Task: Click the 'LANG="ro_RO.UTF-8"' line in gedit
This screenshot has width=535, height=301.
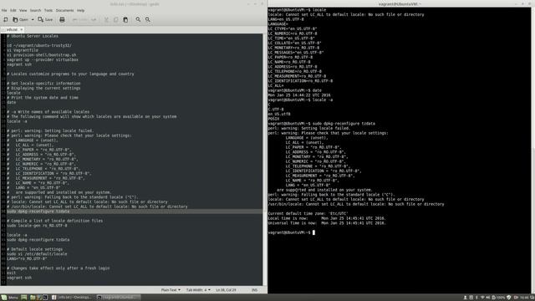Action: click(x=27, y=258)
